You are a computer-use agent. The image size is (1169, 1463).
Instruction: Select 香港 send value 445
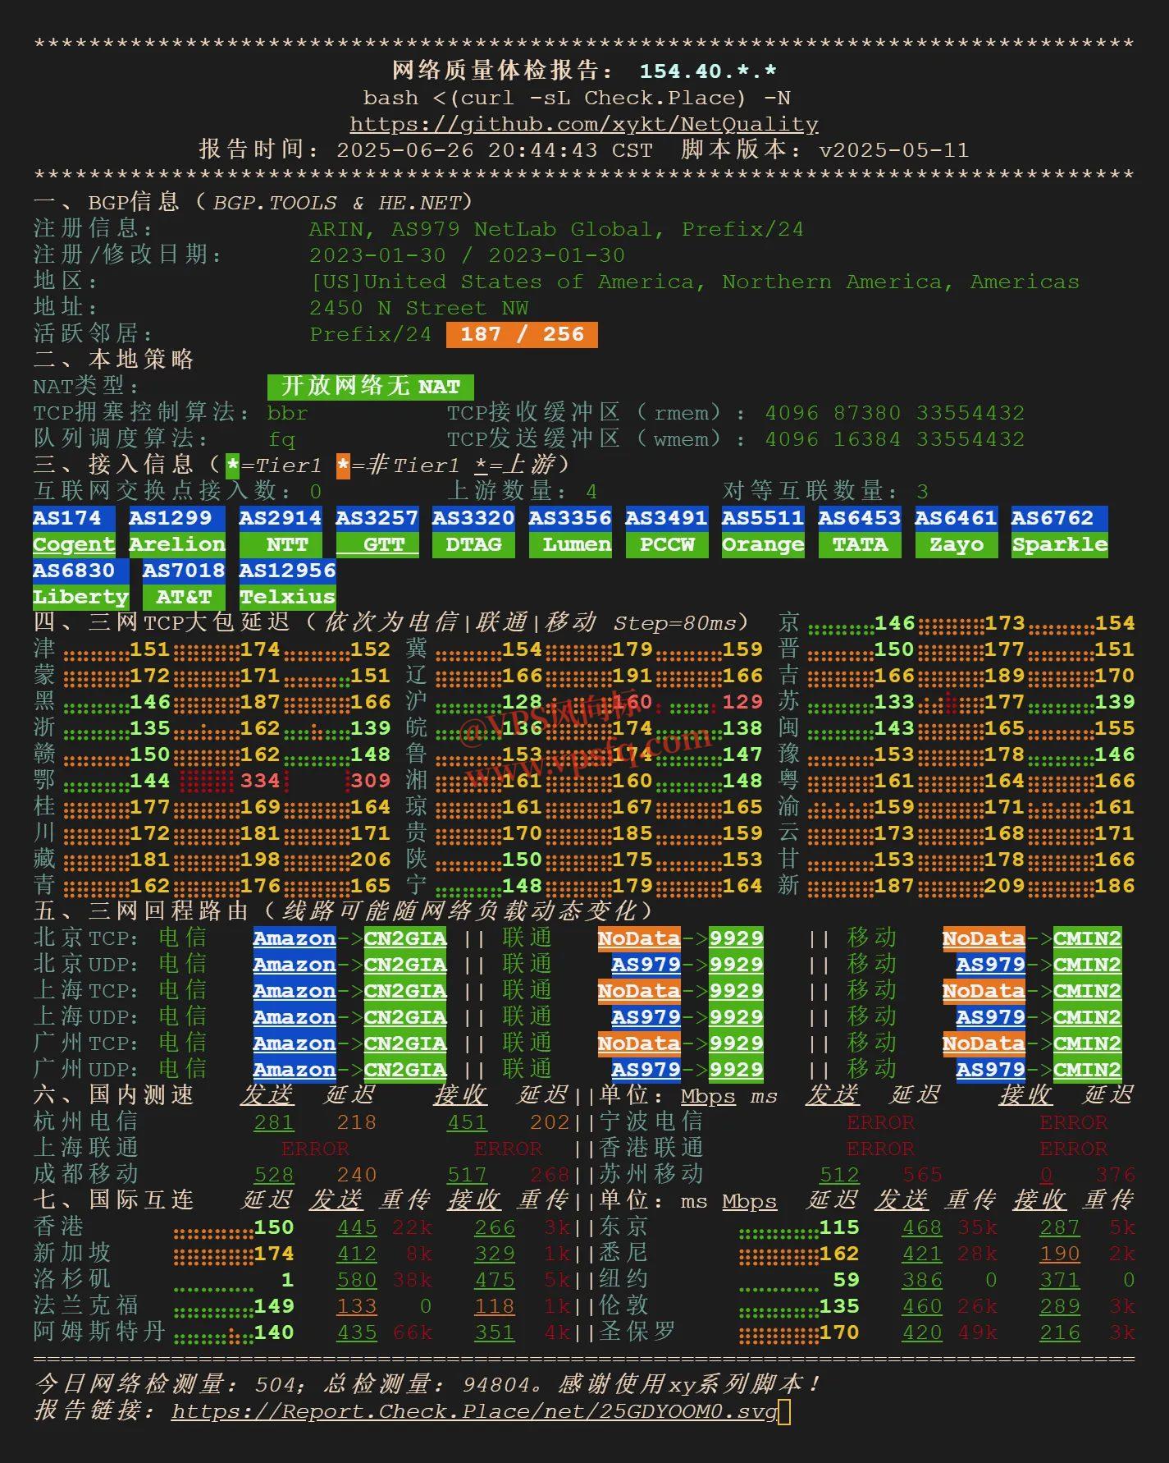coord(357,1227)
